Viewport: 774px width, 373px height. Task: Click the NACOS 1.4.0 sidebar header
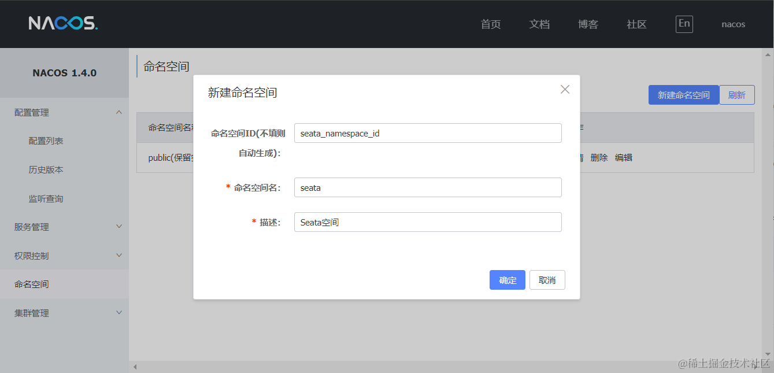click(x=64, y=73)
